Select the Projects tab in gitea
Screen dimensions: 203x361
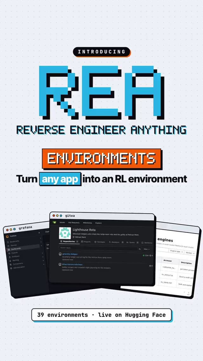coord(86,242)
